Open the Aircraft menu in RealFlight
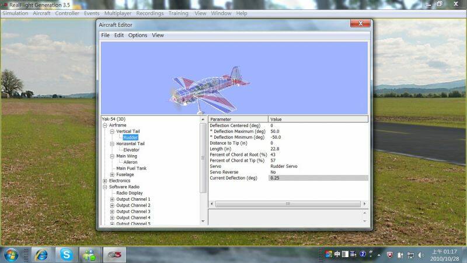Image resolution: width=467 pixels, height=263 pixels. pos(41,13)
